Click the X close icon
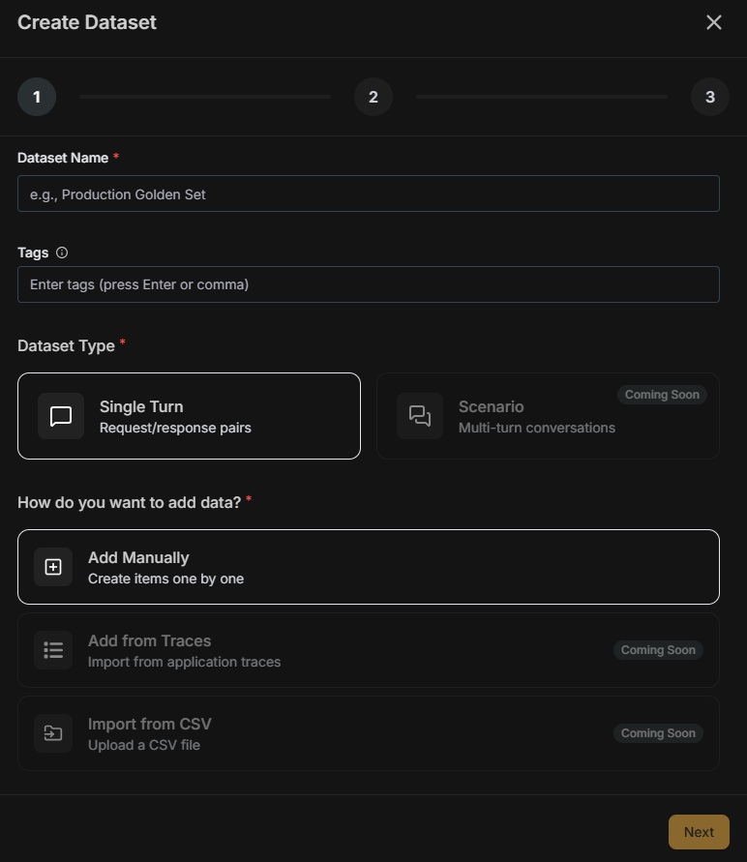This screenshot has height=862, width=747. (x=714, y=22)
